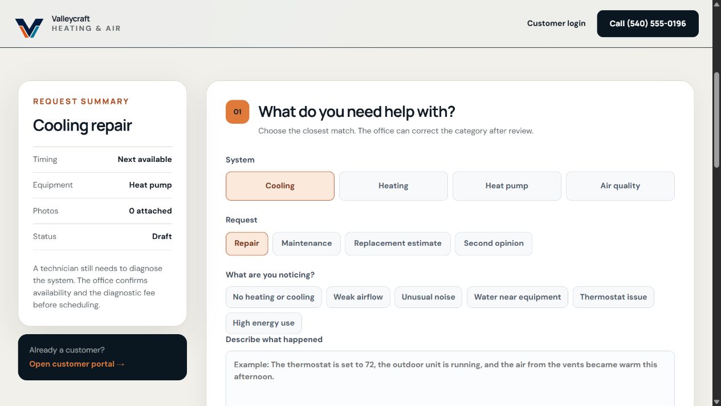
Task: Click the orange 01 step badge
Action: [x=238, y=112]
